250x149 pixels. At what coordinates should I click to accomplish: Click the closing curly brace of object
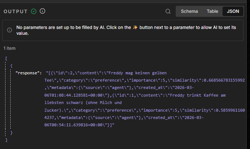tap(12, 133)
